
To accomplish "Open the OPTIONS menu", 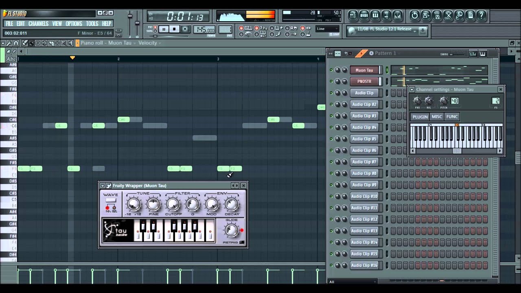I will tap(74, 24).
